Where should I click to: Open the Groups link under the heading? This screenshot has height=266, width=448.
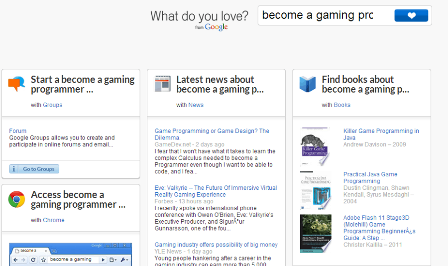[52, 105]
